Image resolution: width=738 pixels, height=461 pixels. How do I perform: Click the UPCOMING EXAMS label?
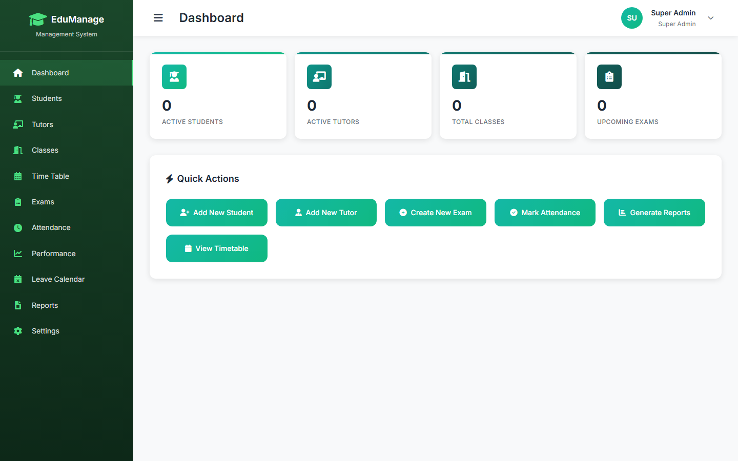pos(628,122)
